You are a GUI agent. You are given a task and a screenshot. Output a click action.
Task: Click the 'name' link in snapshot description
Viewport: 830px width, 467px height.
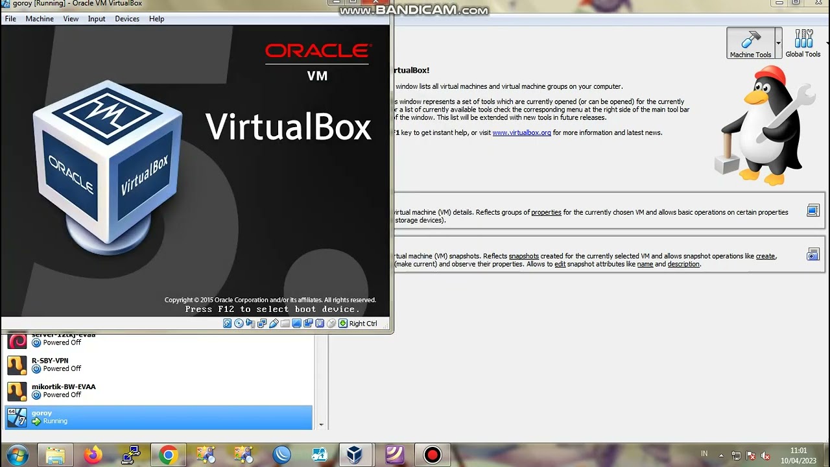pos(645,264)
